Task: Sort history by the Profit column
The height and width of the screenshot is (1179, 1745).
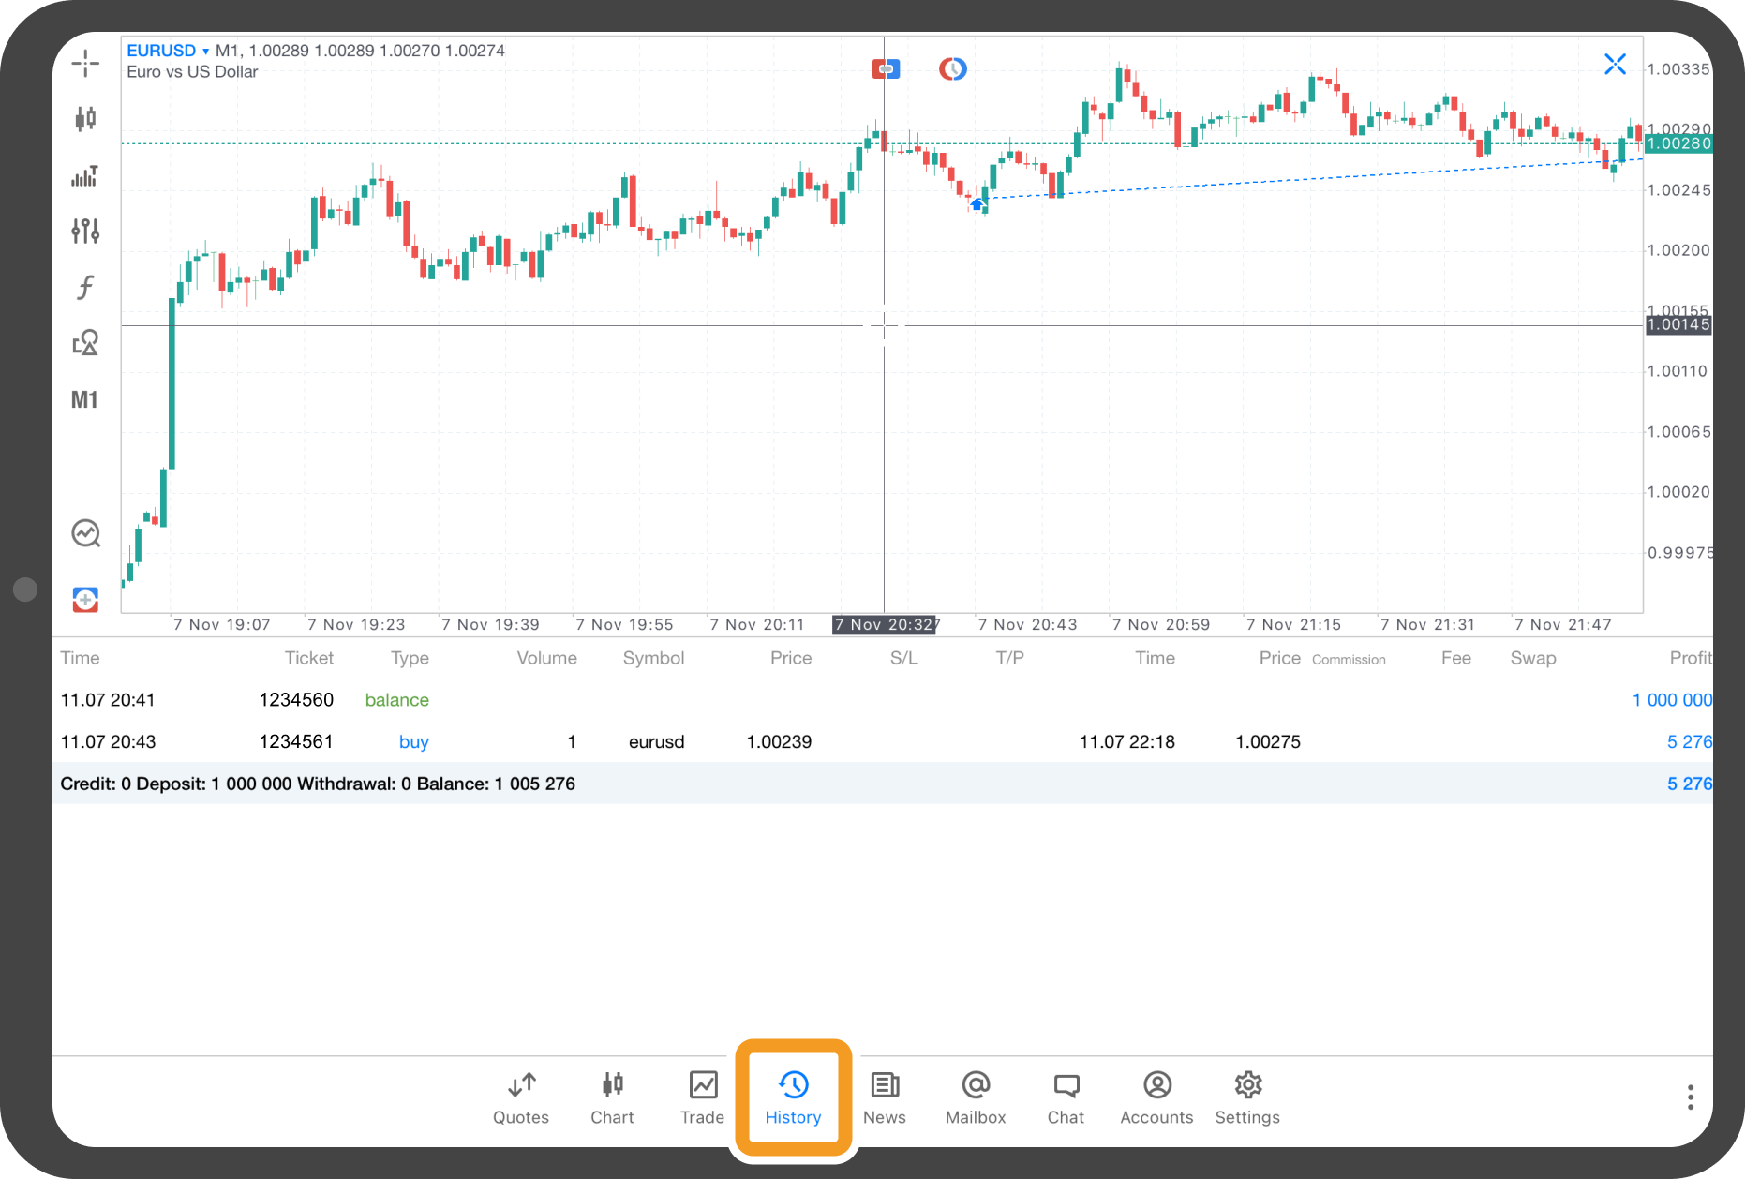Action: 1690,658
